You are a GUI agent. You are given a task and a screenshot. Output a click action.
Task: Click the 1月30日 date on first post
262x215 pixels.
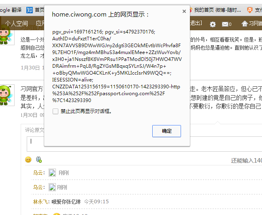(30, 68)
